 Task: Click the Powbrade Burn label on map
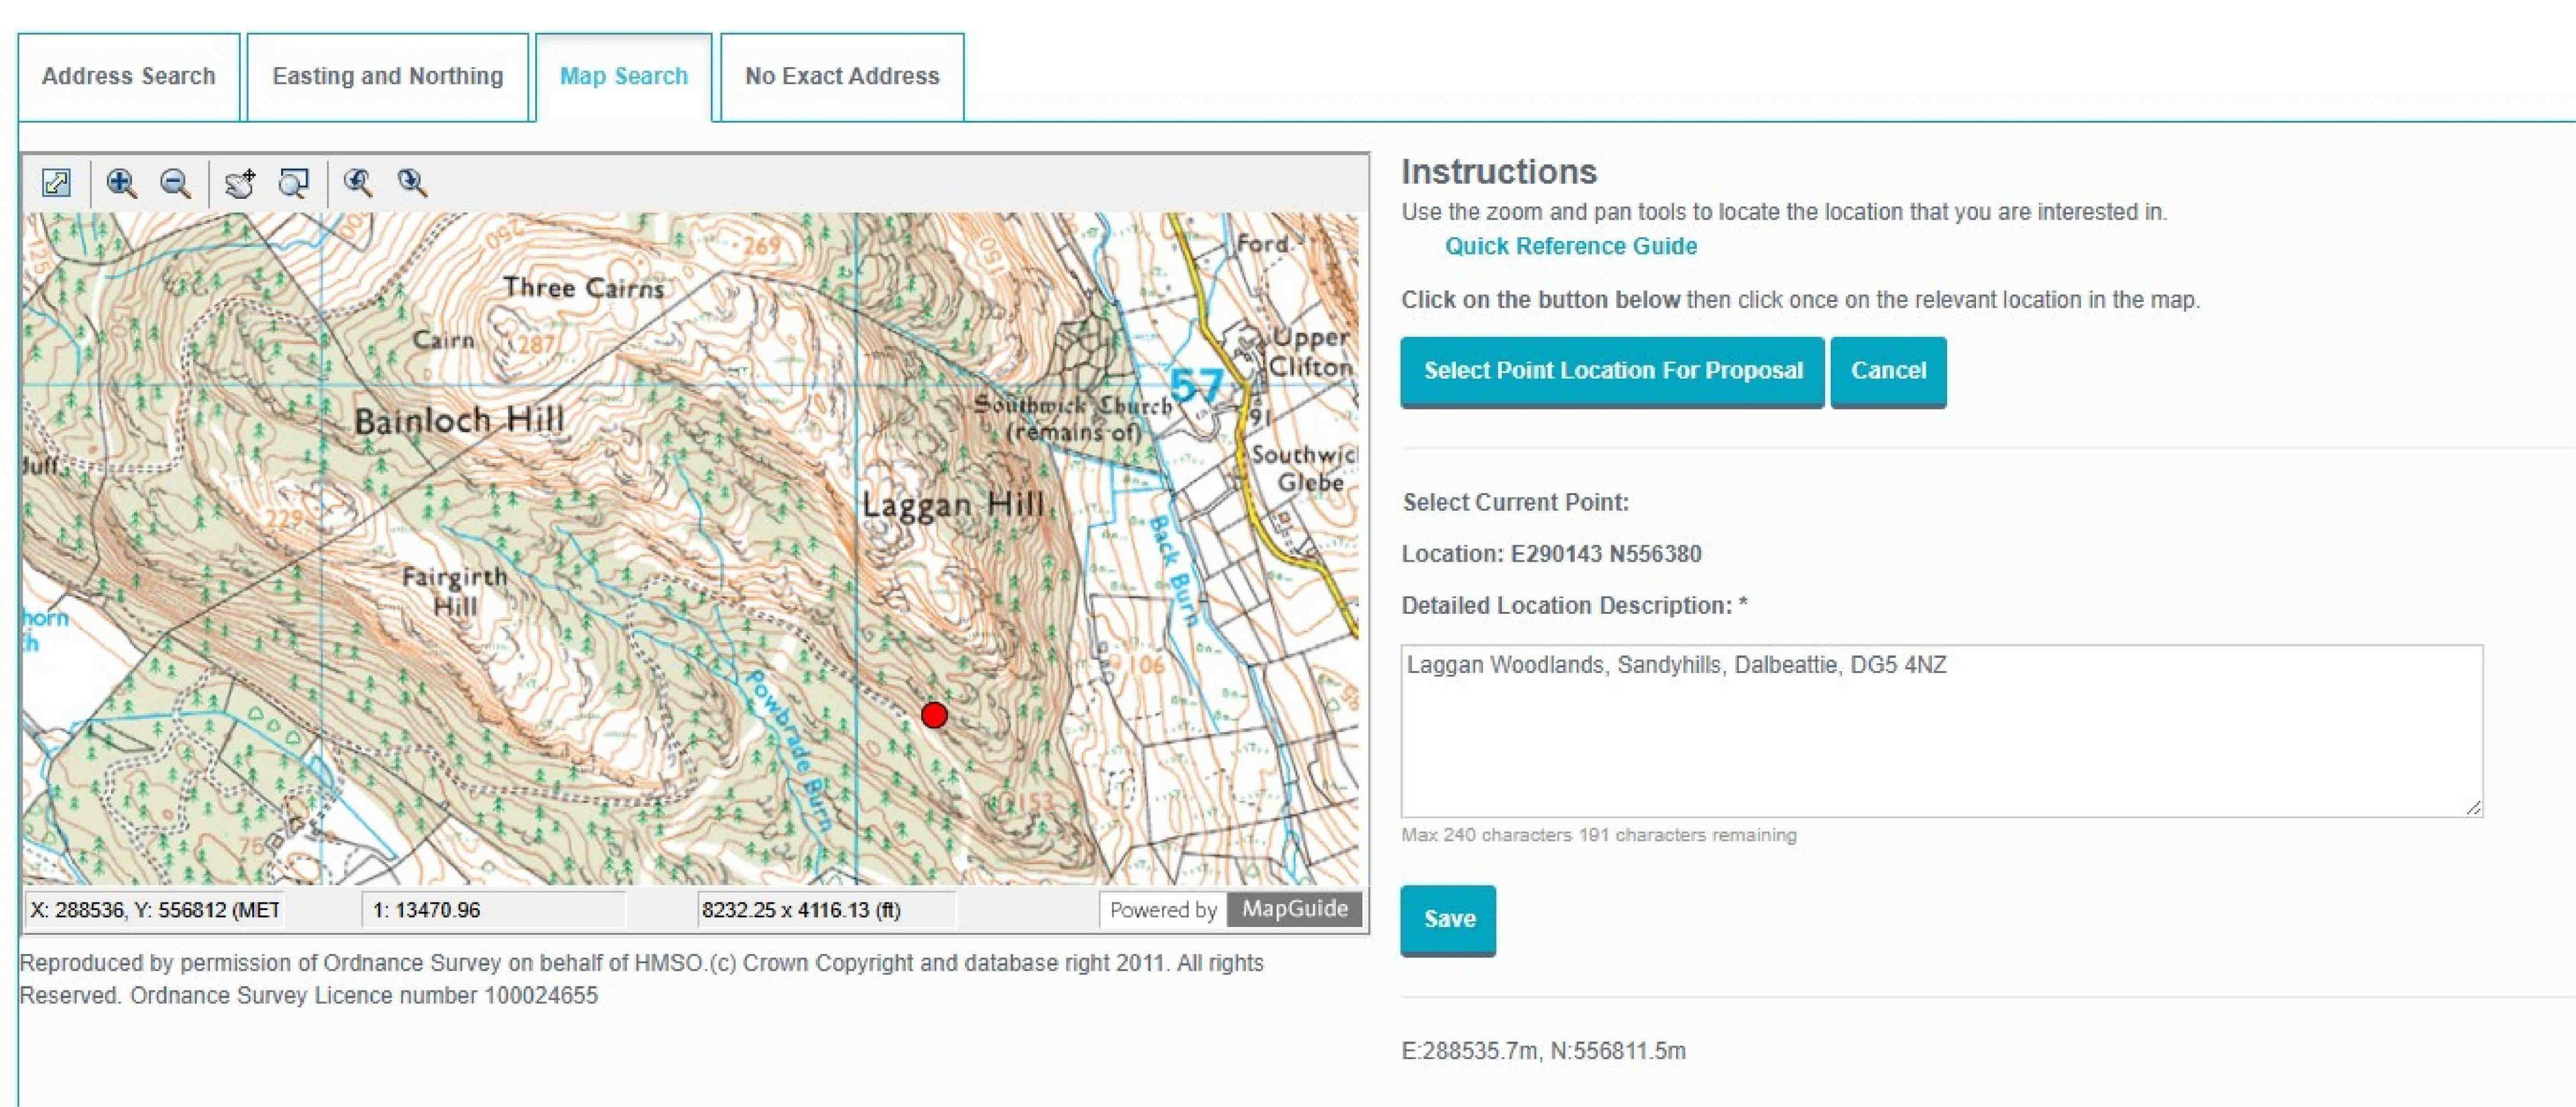pos(789,751)
